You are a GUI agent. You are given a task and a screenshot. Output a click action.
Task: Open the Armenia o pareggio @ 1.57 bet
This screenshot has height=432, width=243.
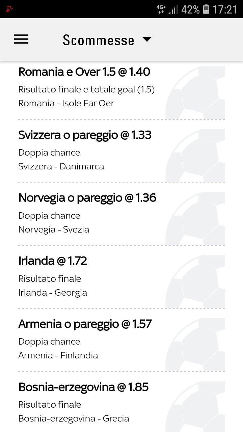[85, 324]
